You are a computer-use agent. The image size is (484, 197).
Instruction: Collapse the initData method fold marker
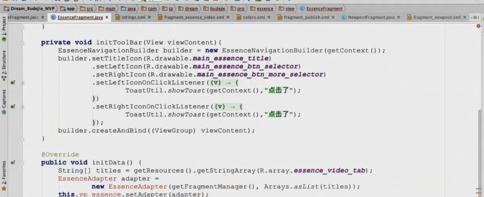22,163
